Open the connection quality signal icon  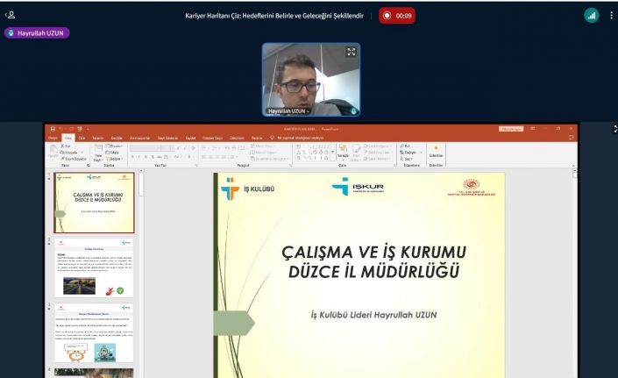pos(591,16)
